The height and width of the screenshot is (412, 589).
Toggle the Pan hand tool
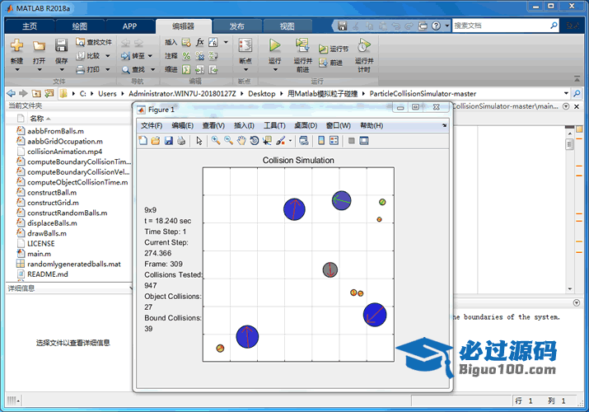pyautogui.click(x=241, y=141)
